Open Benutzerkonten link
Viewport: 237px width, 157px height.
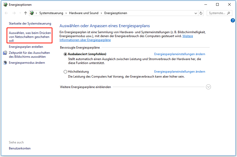[20, 148]
